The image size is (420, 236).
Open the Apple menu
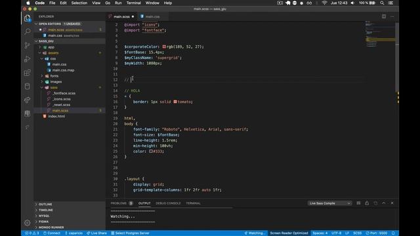(28, 3)
